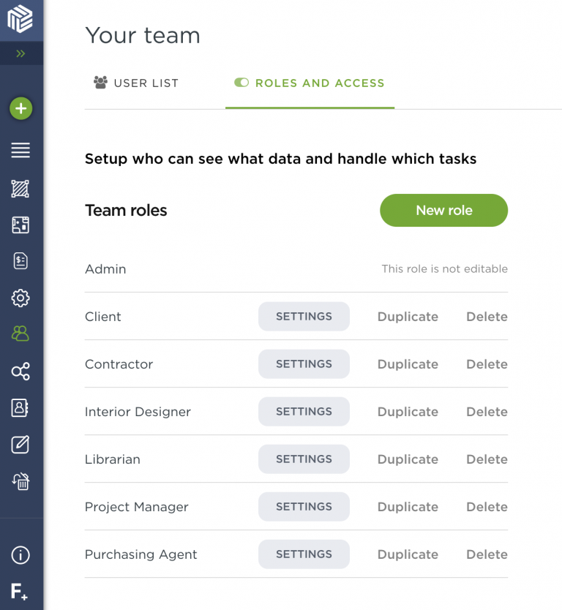
Task: Open the restore trash bin icon
Action: coord(20,481)
